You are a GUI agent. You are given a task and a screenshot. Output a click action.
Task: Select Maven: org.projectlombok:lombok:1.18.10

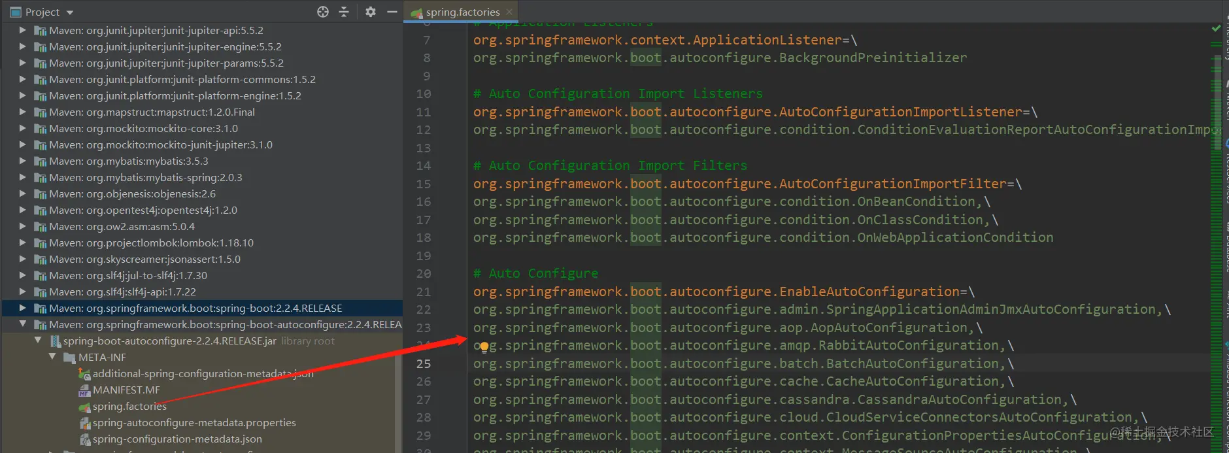pyautogui.click(x=151, y=243)
